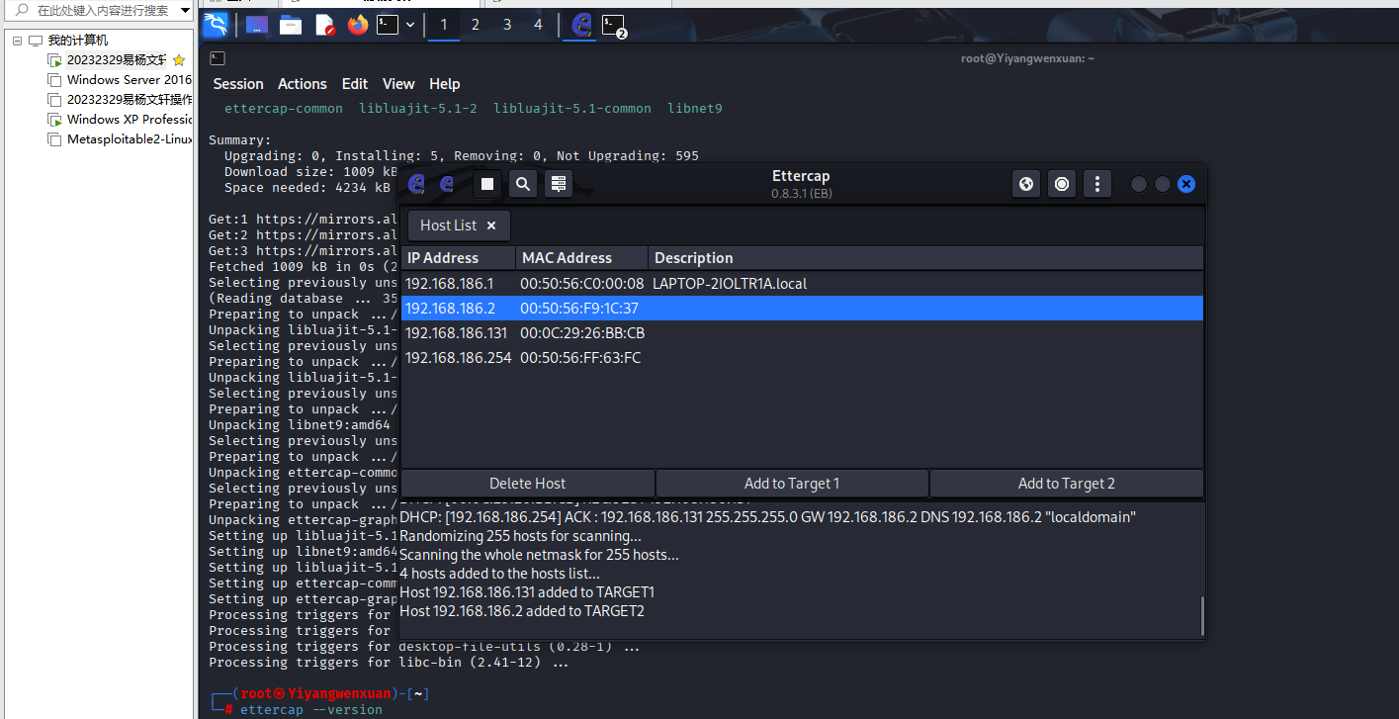Click the terminal window icon in its title bar
Image resolution: width=1399 pixels, height=719 pixels.
[x=218, y=58]
